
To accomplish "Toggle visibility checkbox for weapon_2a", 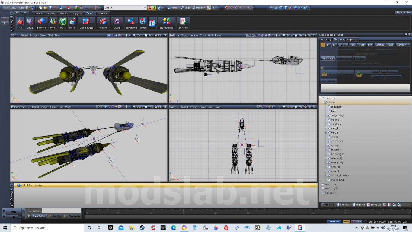I will point(323,184).
